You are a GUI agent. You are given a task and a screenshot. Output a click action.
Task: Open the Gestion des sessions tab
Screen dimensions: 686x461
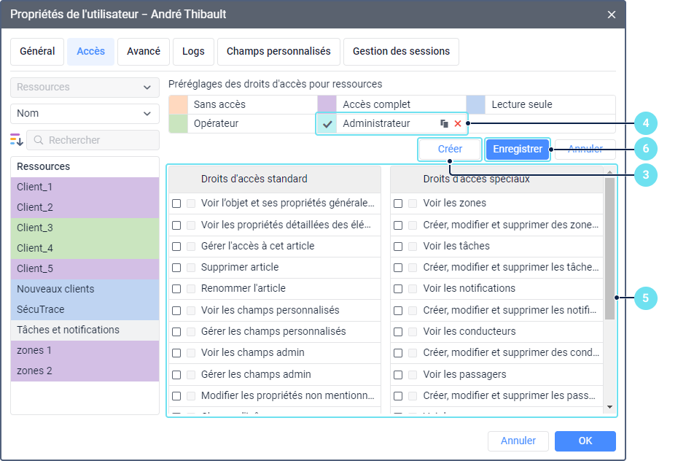(x=401, y=52)
